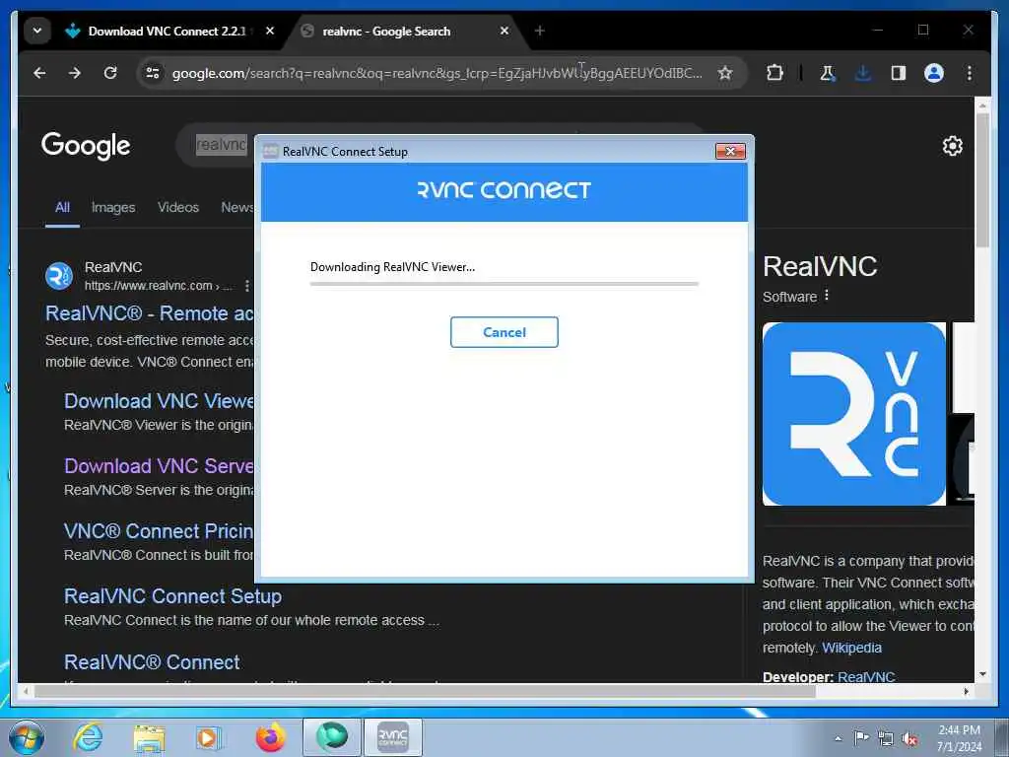Viewport: 1009px width, 757px height.
Task: Click vertical page scrollbar
Action: click(982, 180)
